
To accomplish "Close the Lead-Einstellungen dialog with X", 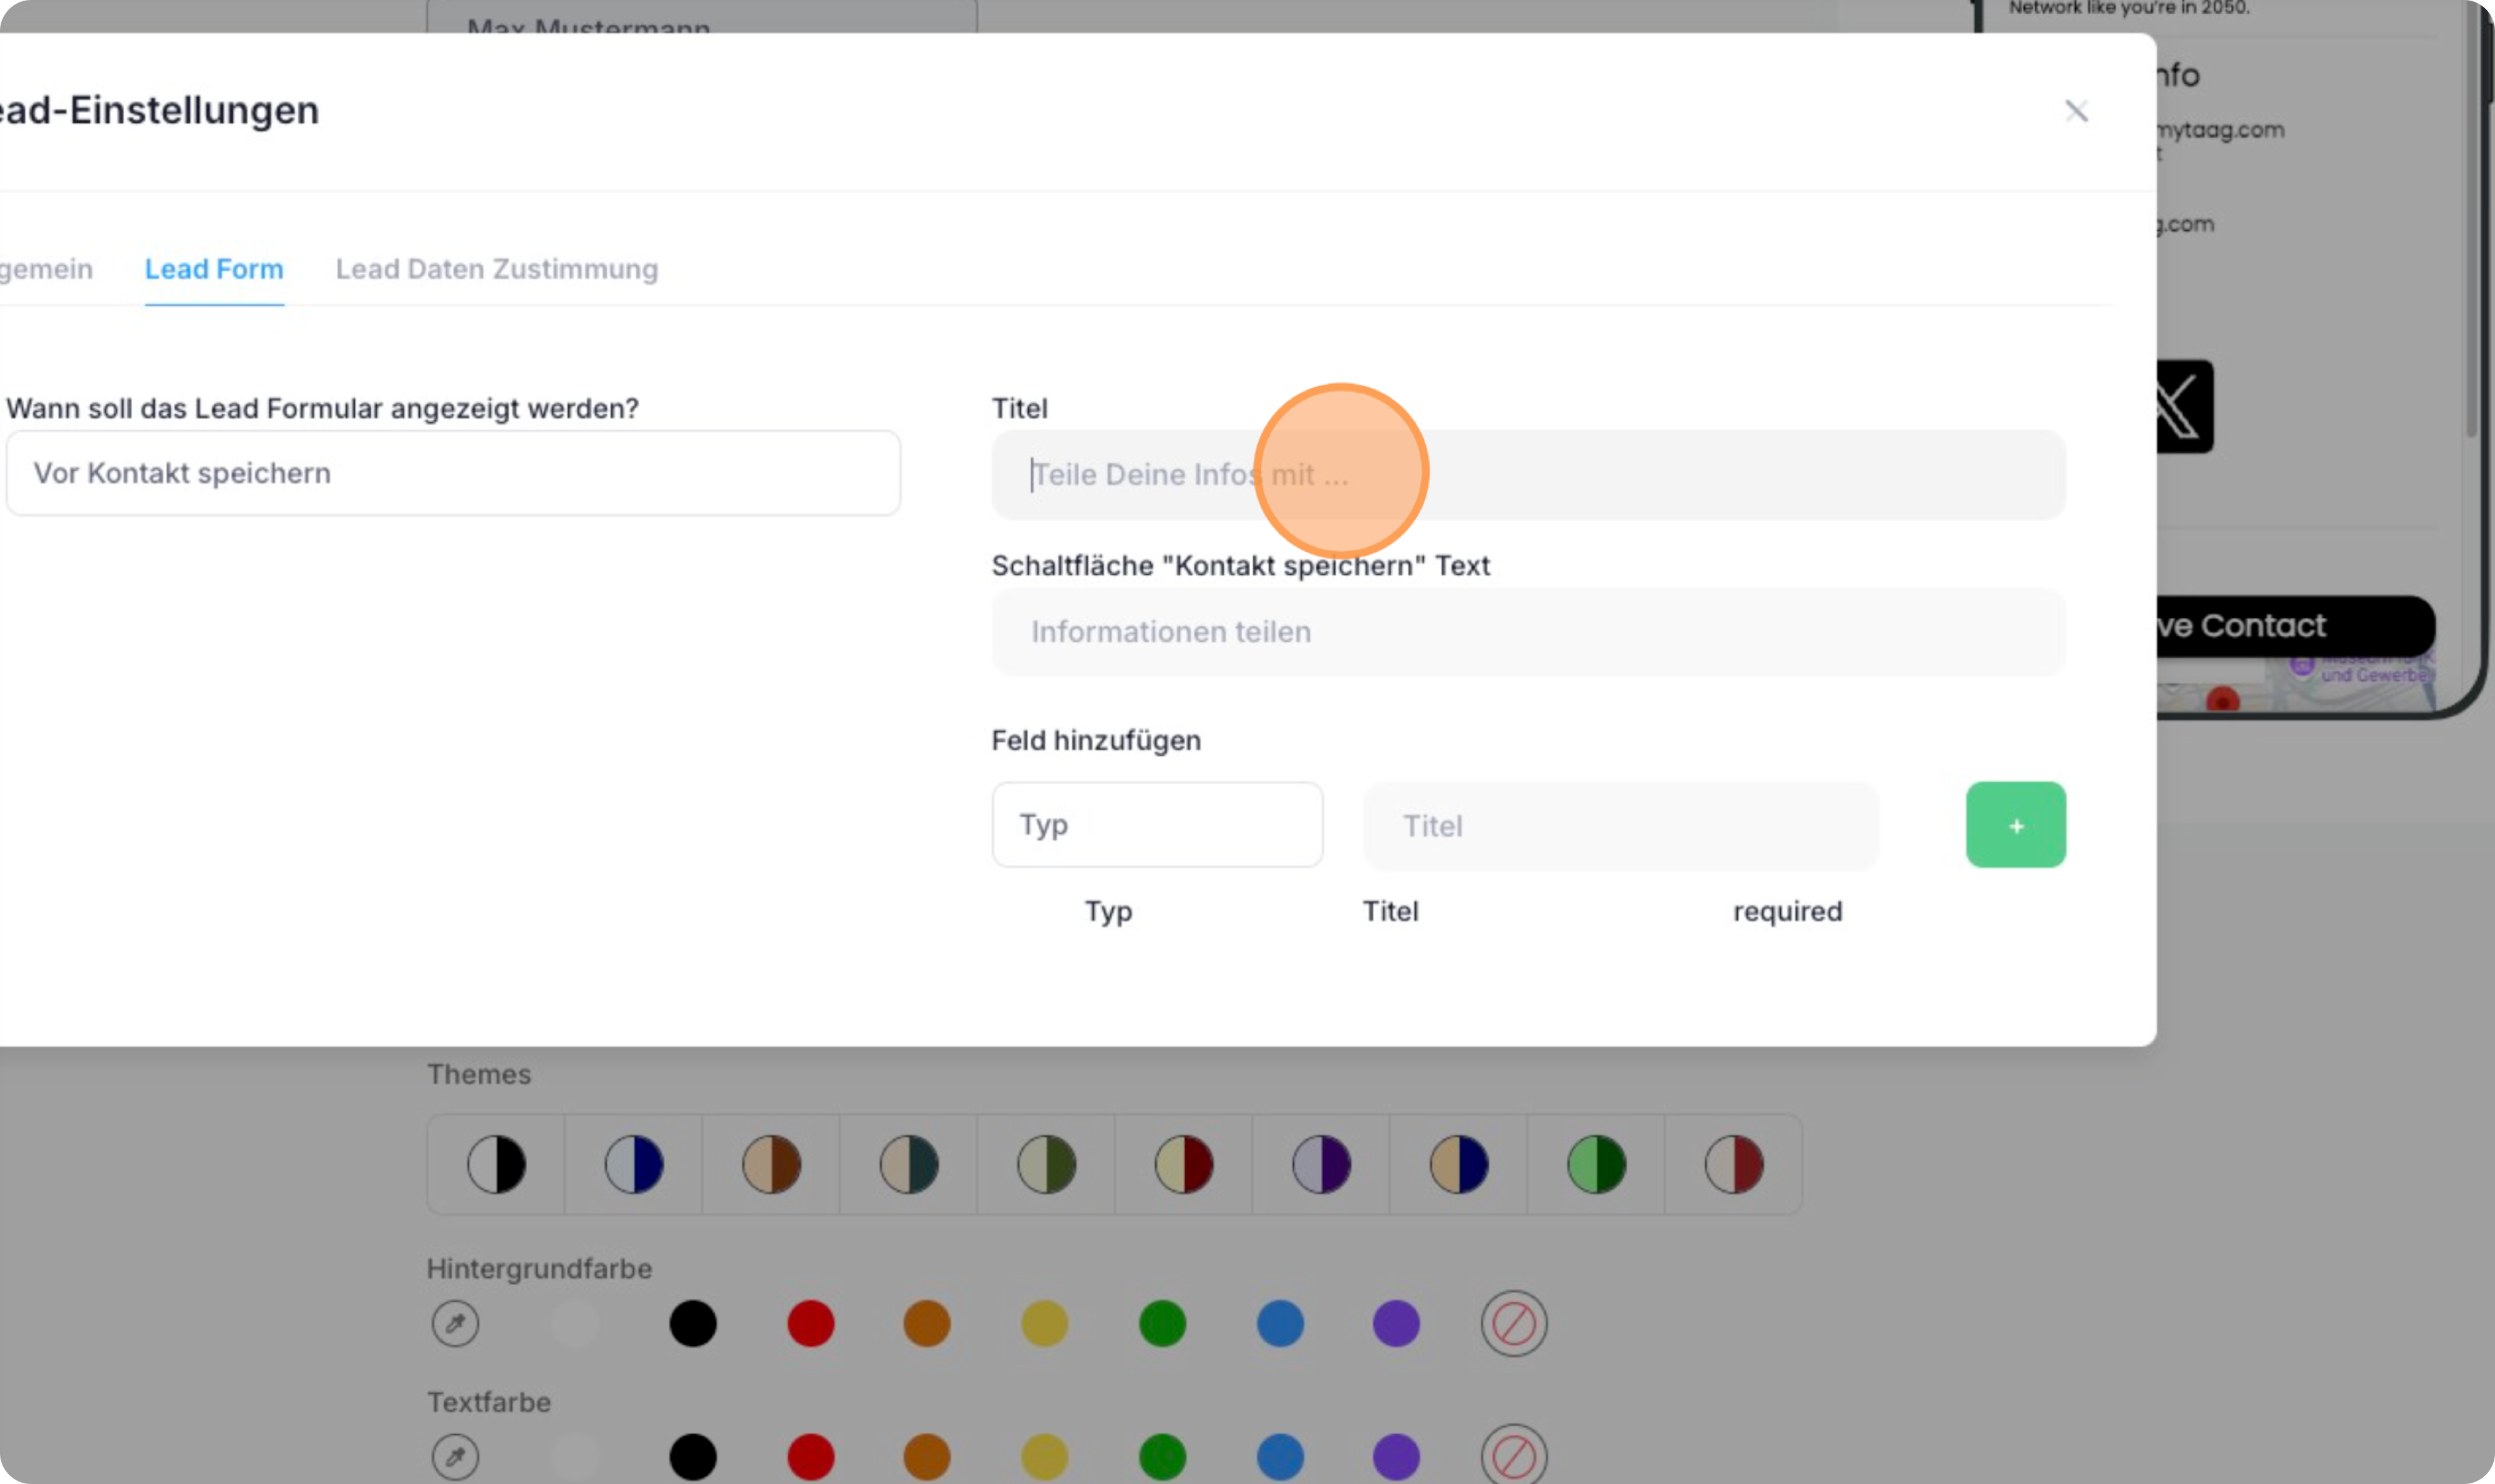I will [x=2076, y=111].
